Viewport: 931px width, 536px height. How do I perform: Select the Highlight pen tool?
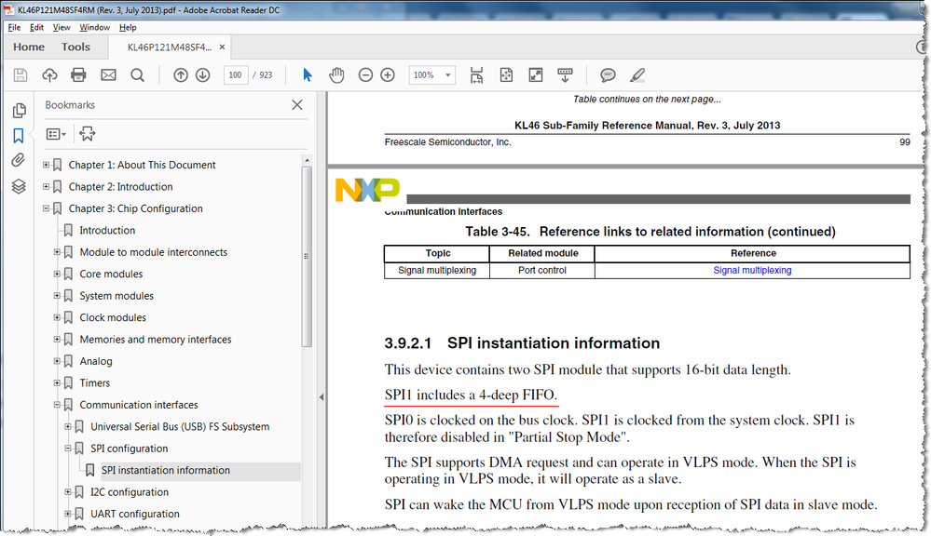[x=637, y=75]
